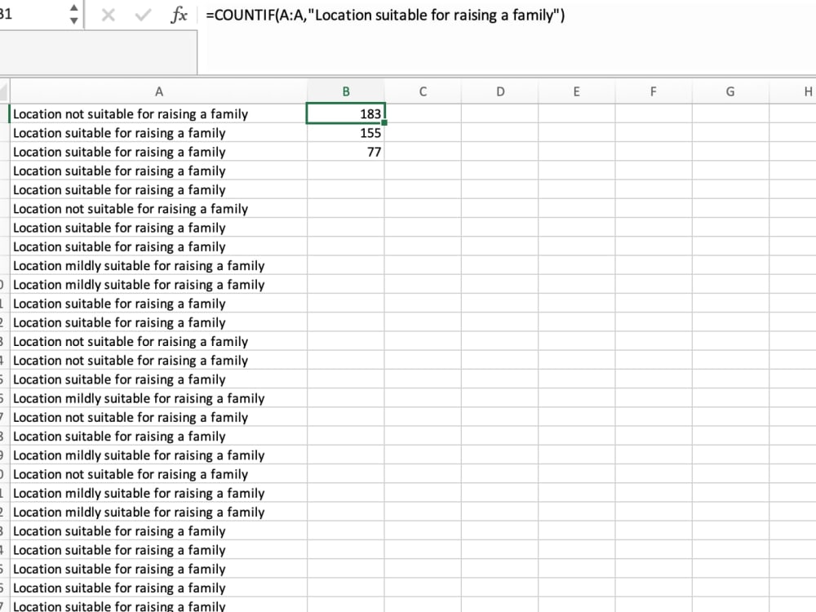Select the column G header
Screen dimensions: 816x612
coord(730,91)
